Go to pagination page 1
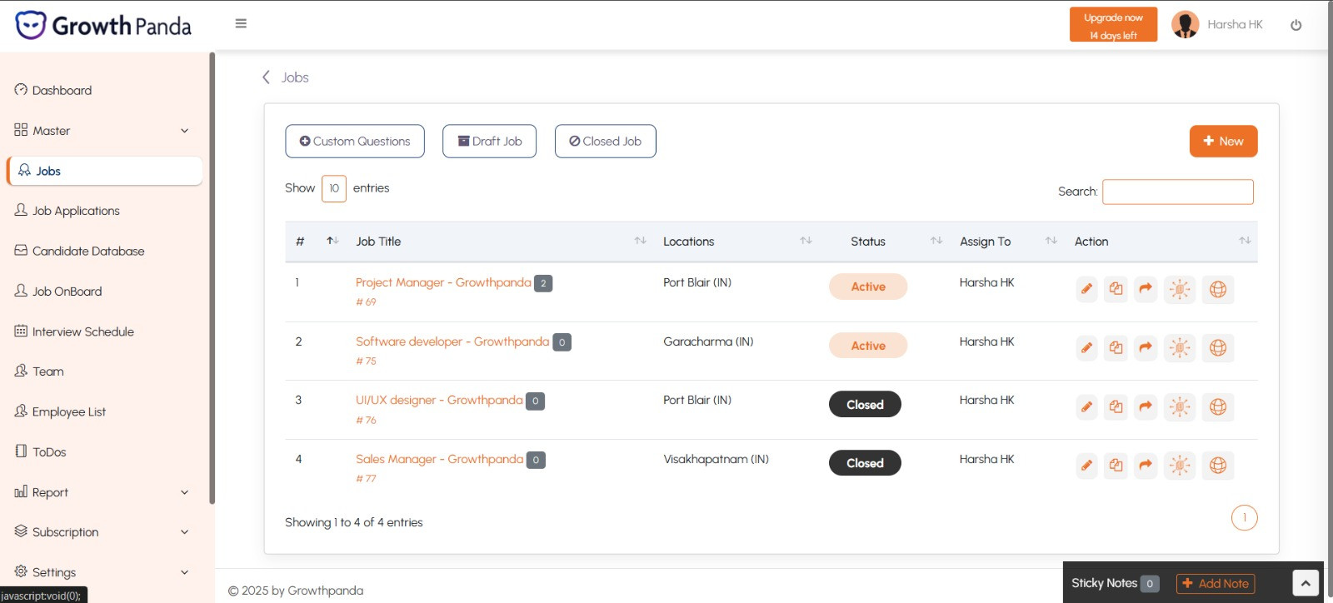Screen dimensions: 1333x603 click(x=1245, y=518)
